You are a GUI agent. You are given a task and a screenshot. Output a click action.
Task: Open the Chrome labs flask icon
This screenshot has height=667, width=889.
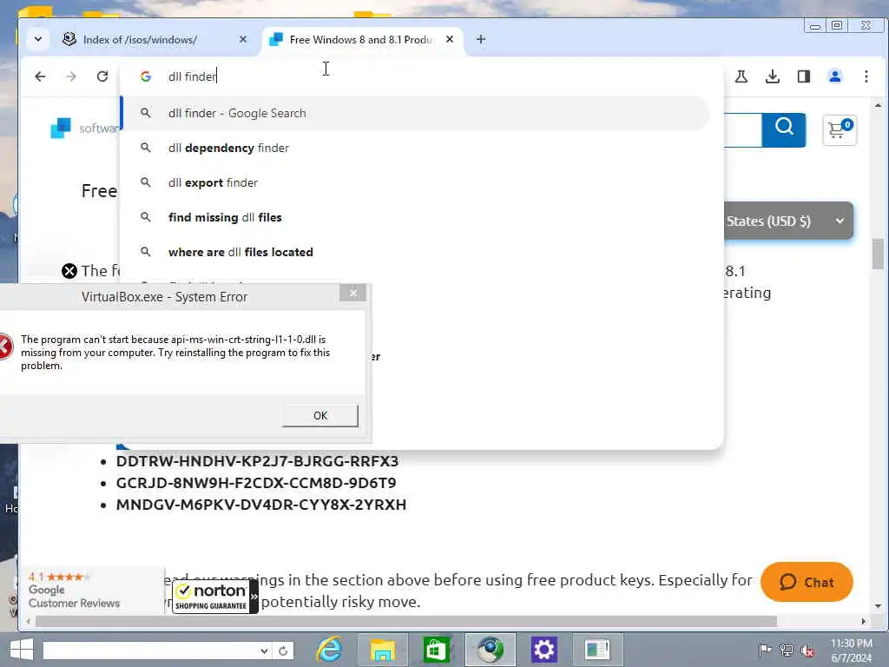741,76
